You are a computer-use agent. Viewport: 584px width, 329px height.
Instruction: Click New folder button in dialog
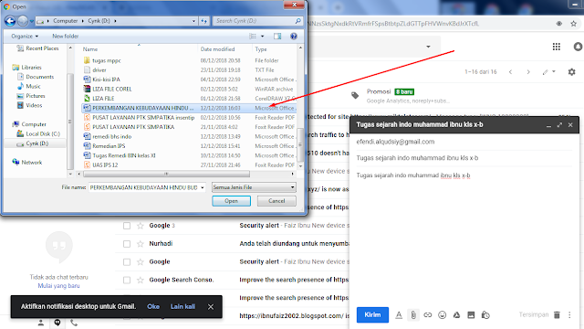click(65, 37)
